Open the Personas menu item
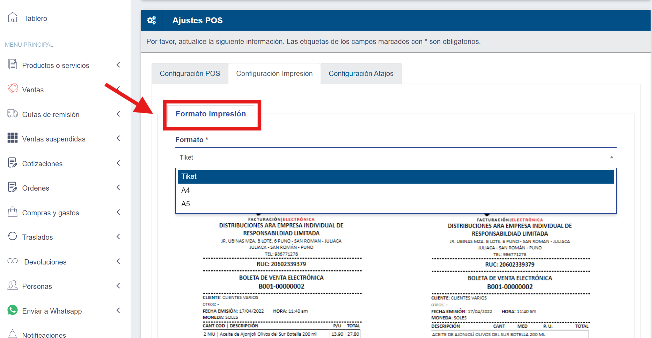Screen dimensions: 652x338 37,286
